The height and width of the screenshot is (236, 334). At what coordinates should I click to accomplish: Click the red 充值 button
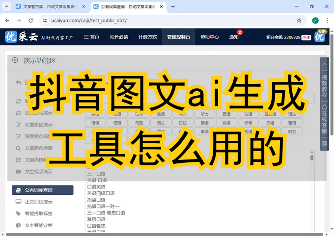pos(306,37)
